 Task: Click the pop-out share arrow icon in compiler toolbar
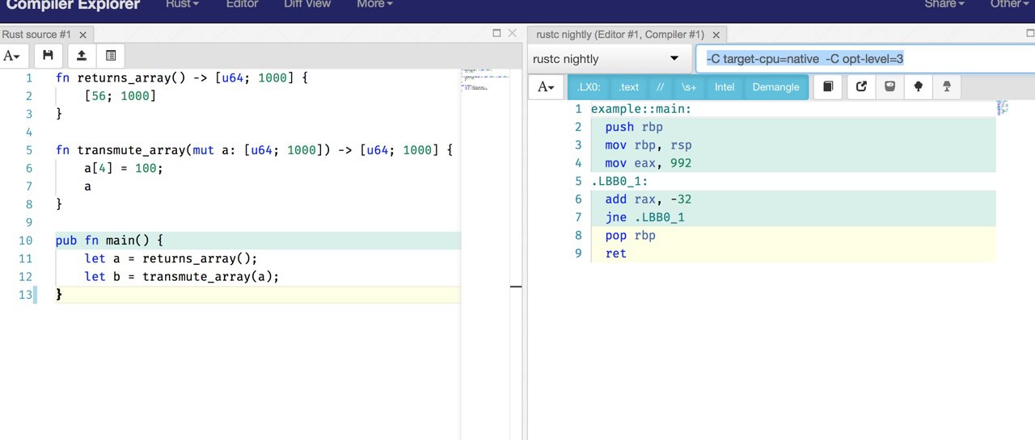[x=862, y=87]
